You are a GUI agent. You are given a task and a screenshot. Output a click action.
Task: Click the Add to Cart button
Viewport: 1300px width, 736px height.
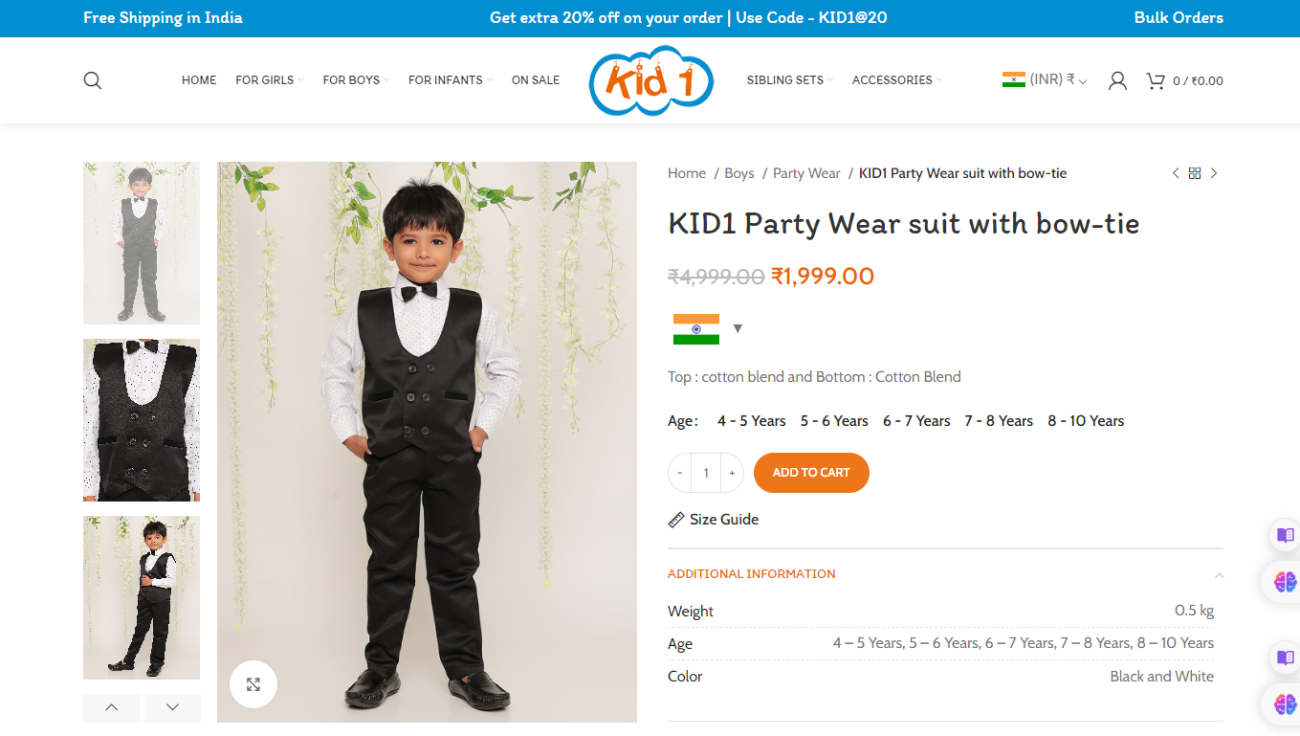tap(811, 473)
